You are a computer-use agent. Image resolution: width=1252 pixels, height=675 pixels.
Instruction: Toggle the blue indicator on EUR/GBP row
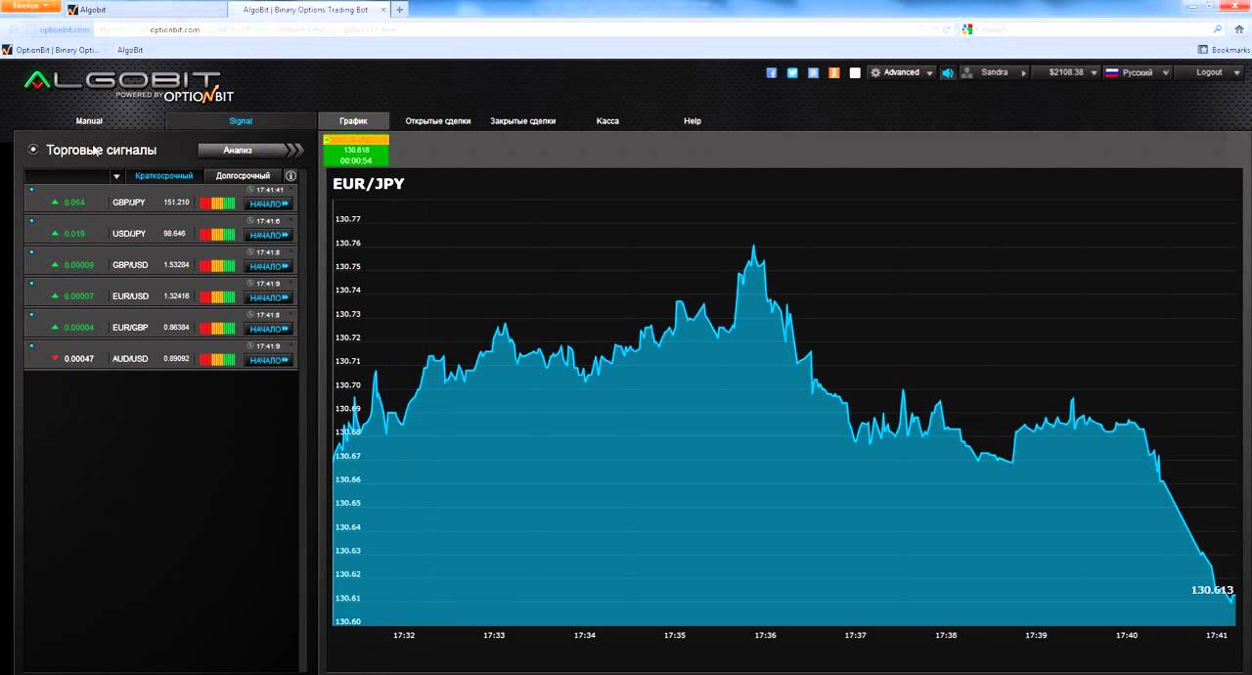[x=31, y=314]
